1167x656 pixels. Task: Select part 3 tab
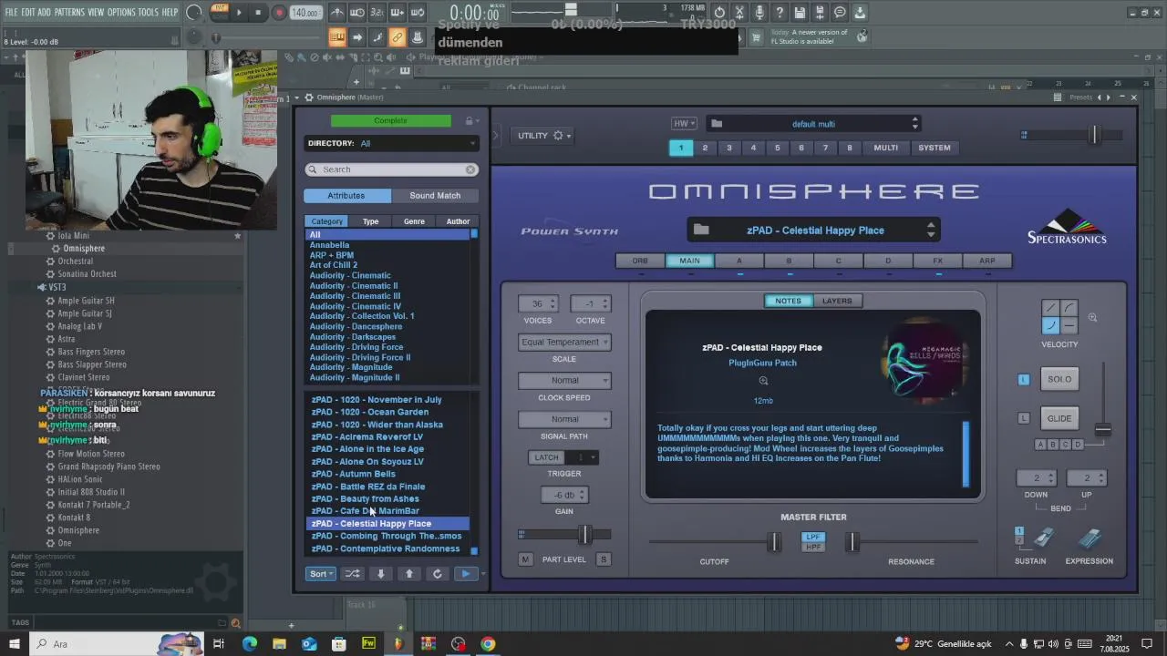pyautogui.click(x=728, y=148)
